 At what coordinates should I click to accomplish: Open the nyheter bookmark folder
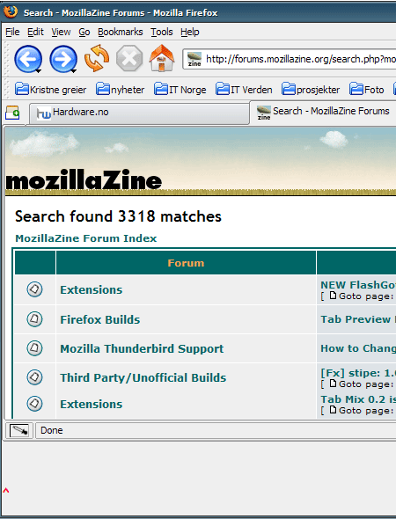click(x=120, y=90)
